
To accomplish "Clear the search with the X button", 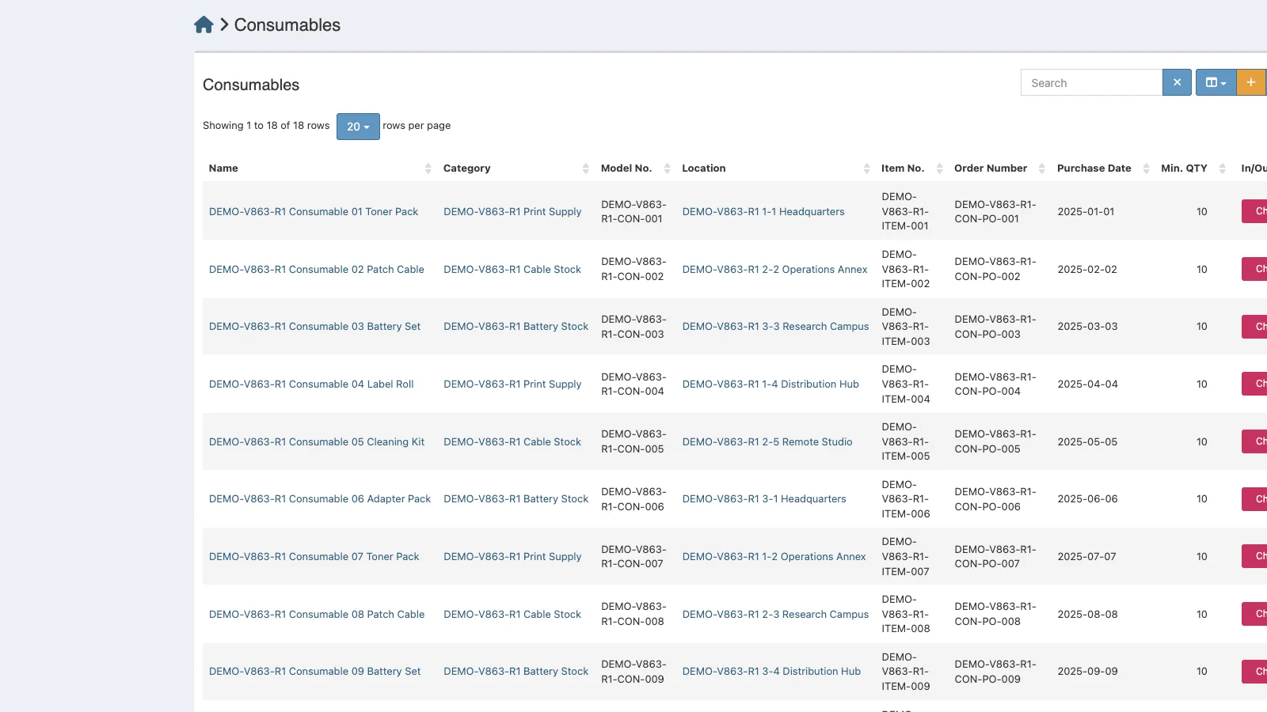I will tap(1177, 82).
